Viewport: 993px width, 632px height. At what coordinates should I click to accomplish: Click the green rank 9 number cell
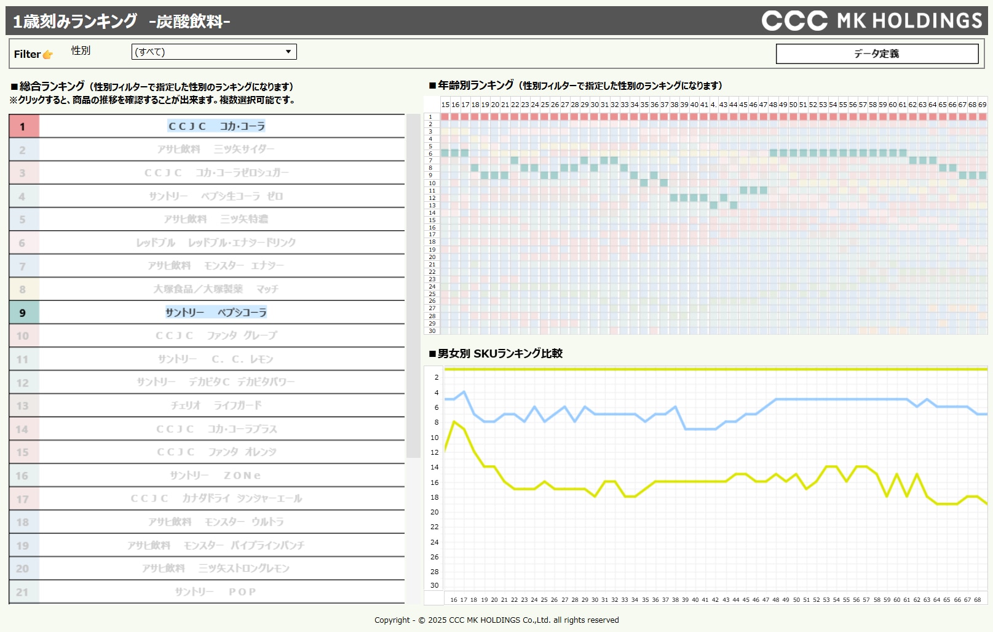24,313
